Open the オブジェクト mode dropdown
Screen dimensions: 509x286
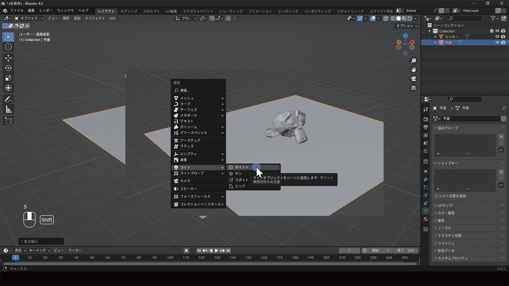[29, 18]
